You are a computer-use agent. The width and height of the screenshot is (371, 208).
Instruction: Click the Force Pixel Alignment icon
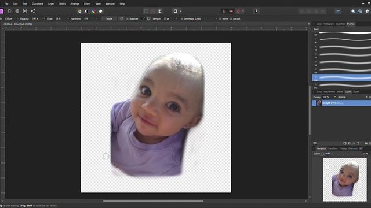(231, 11)
